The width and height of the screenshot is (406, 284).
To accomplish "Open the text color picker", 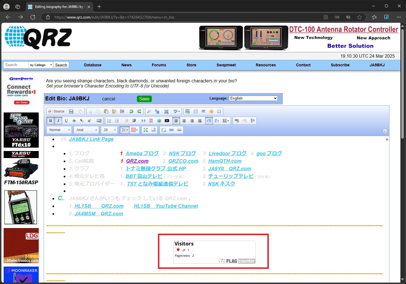I will pyautogui.click(x=125, y=130).
